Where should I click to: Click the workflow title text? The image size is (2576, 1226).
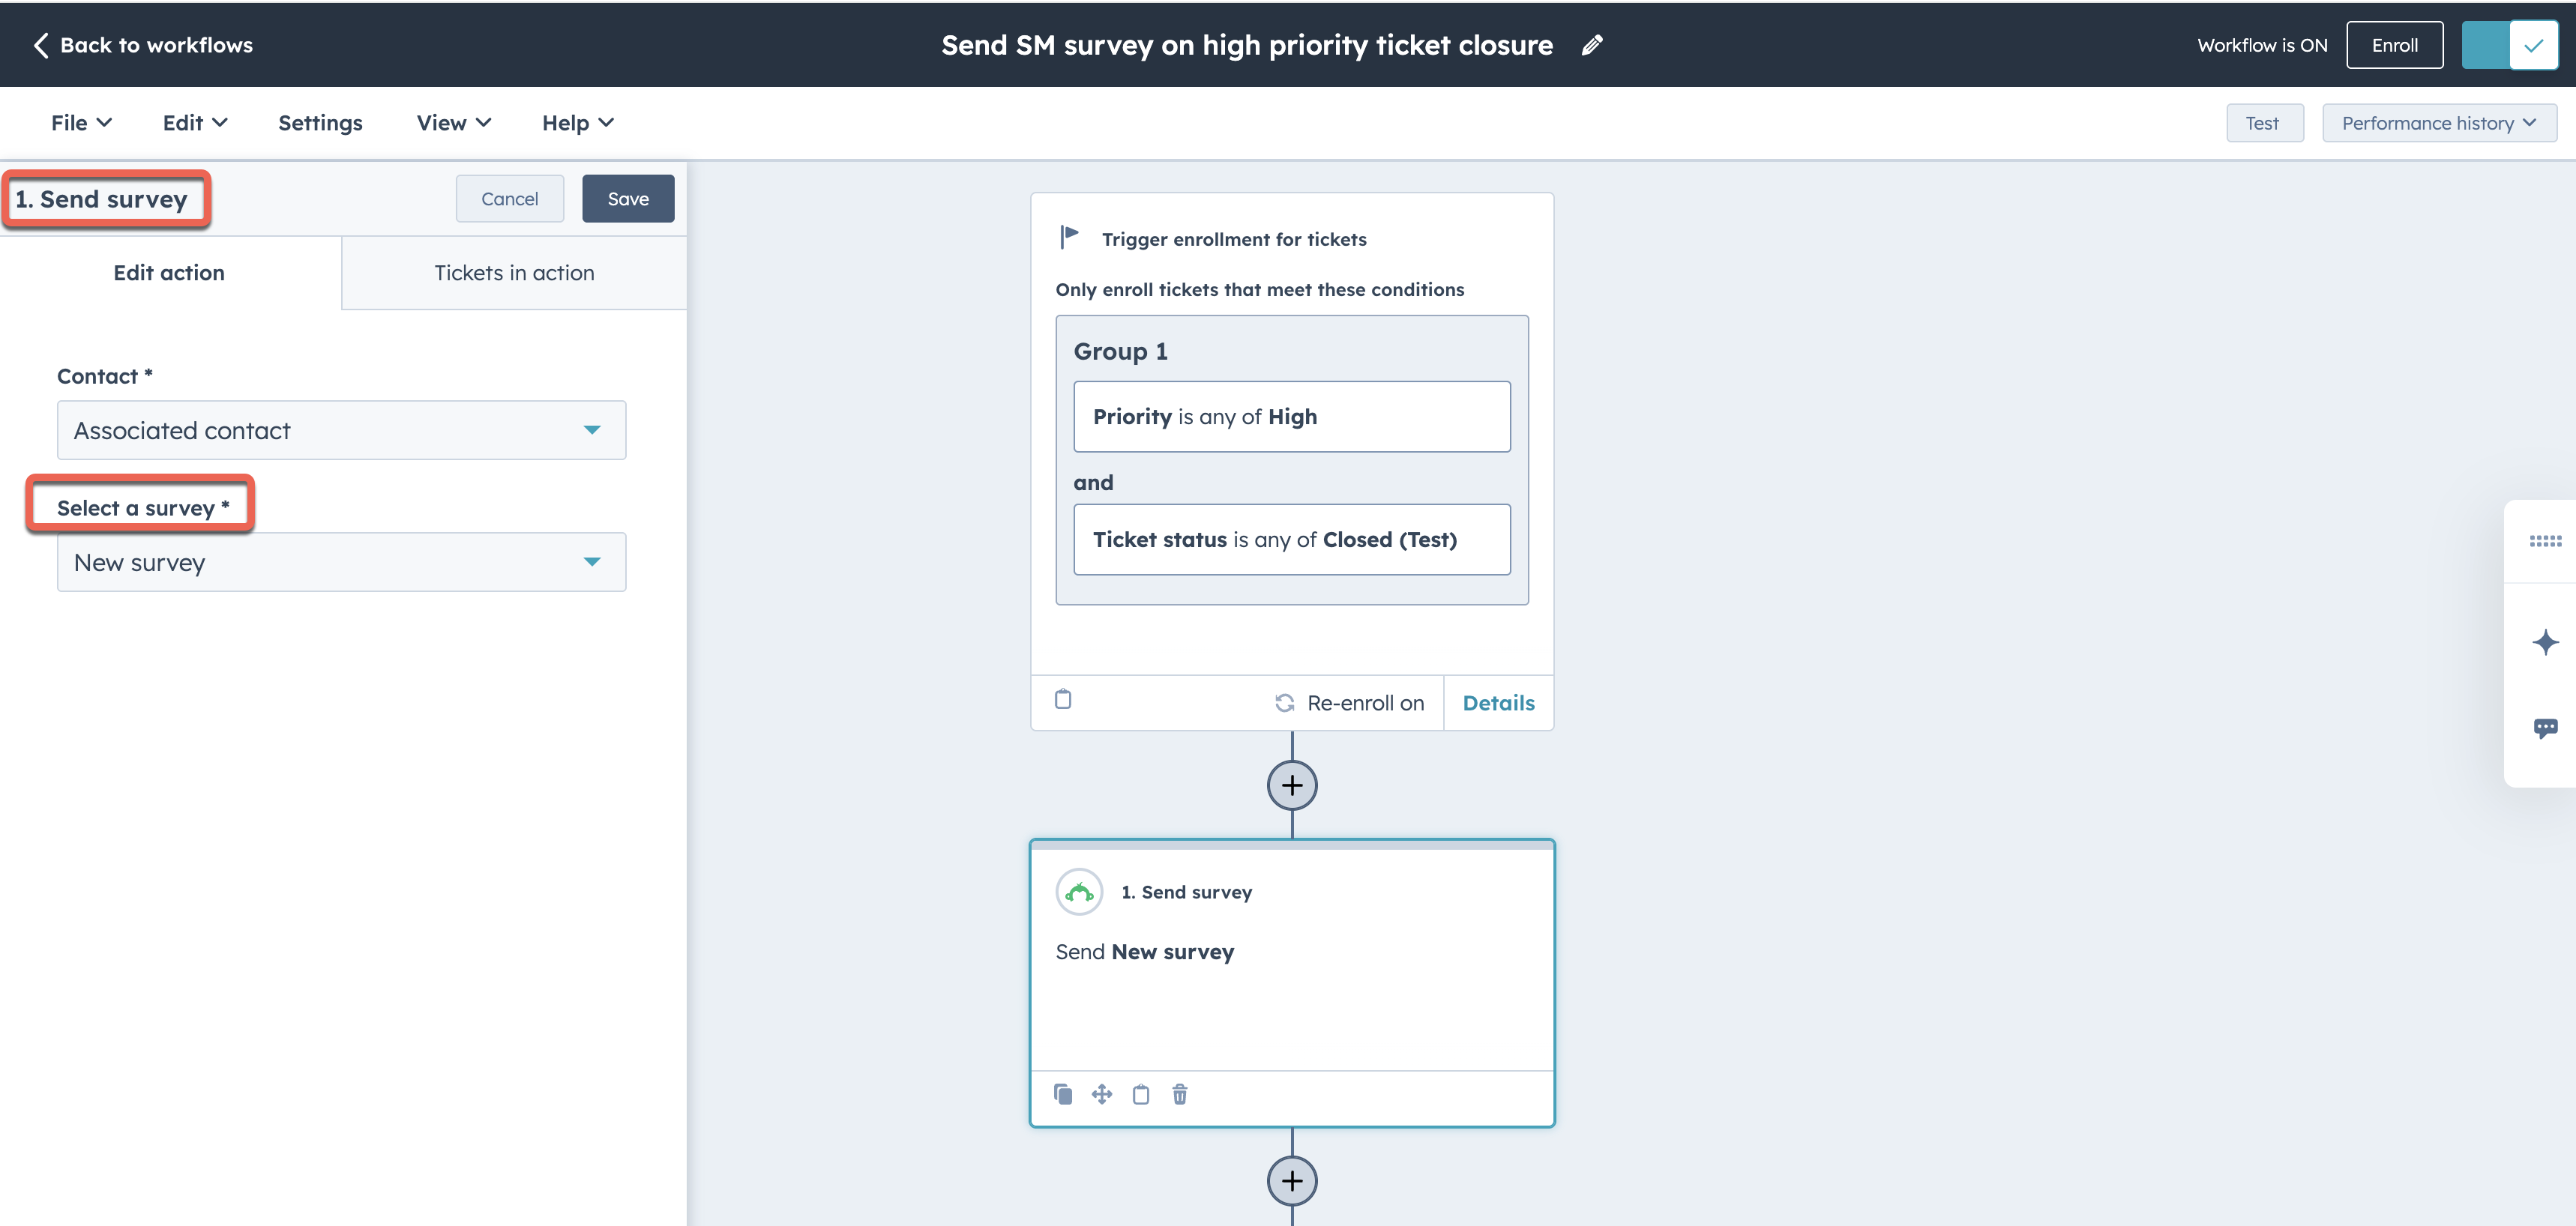(1247, 45)
